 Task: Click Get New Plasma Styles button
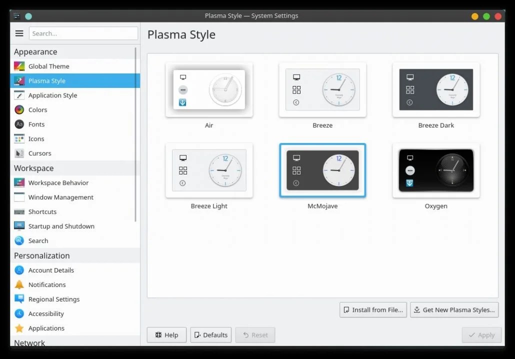(x=454, y=309)
